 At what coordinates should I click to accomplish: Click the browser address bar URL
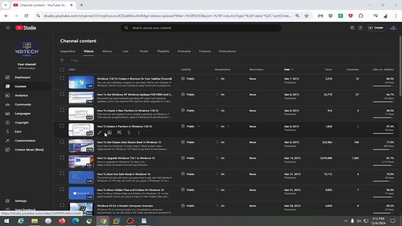click(168, 16)
